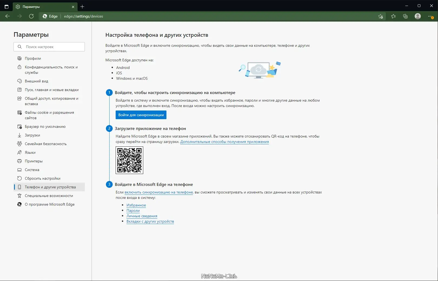Click the address bar URL edge://settings/devices
The width and height of the screenshot is (438, 281).
coord(83,16)
